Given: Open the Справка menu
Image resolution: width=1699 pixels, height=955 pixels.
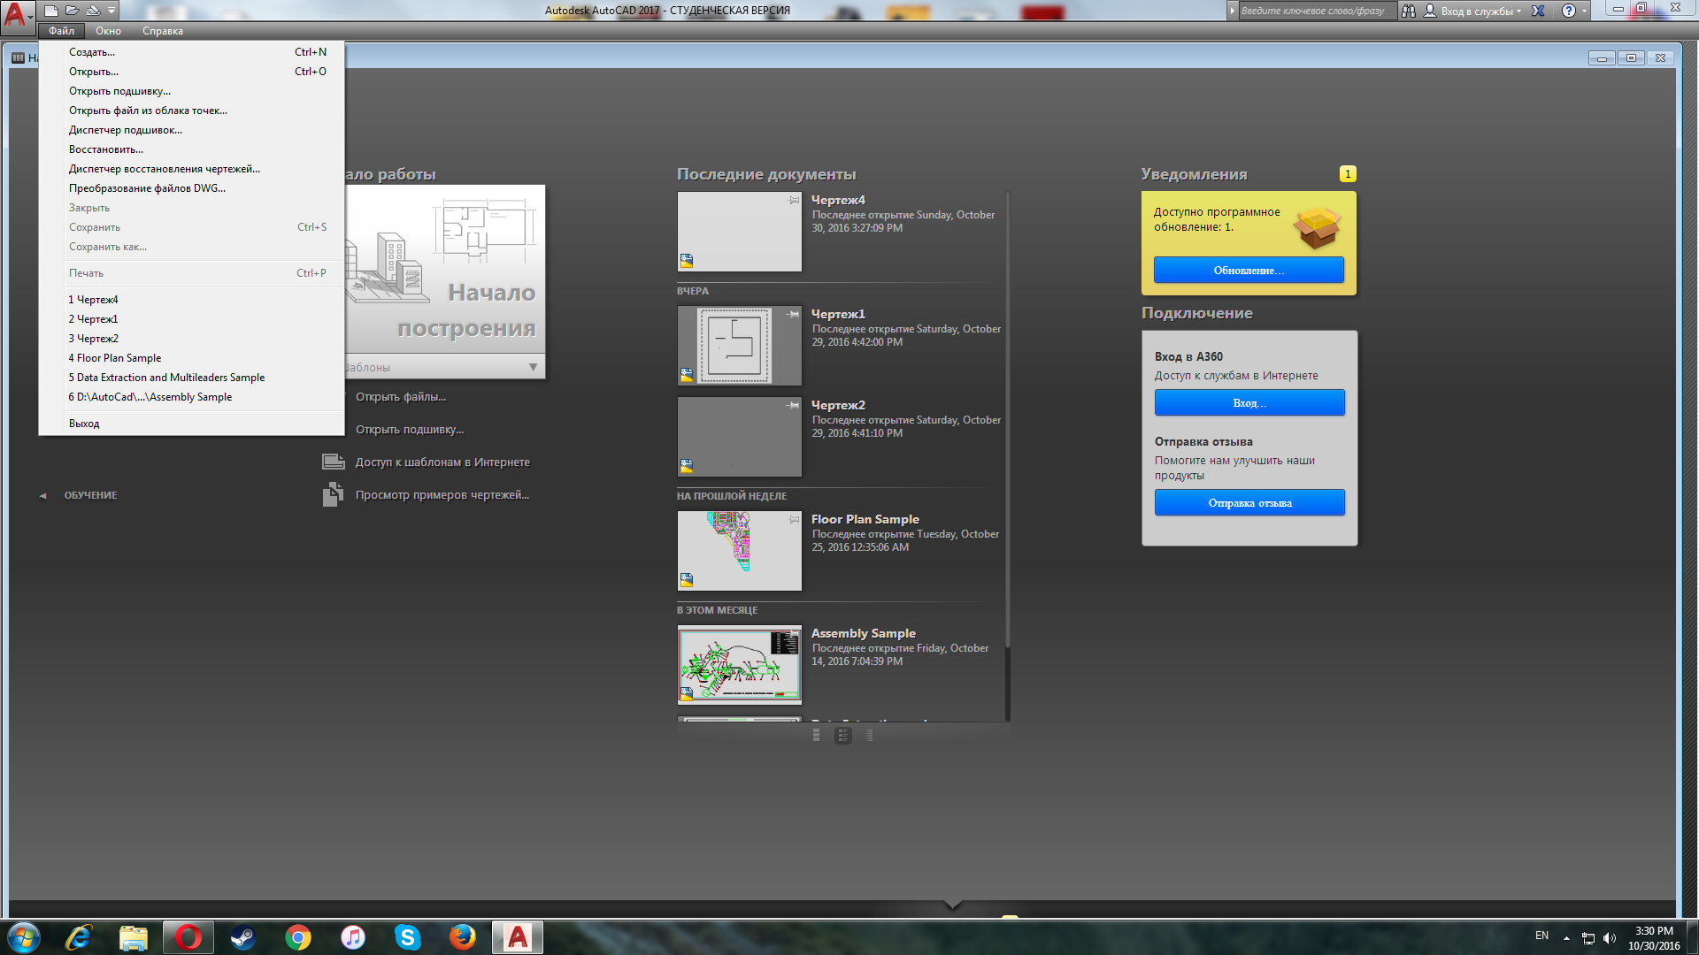Looking at the screenshot, I should click(x=163, y=31).
